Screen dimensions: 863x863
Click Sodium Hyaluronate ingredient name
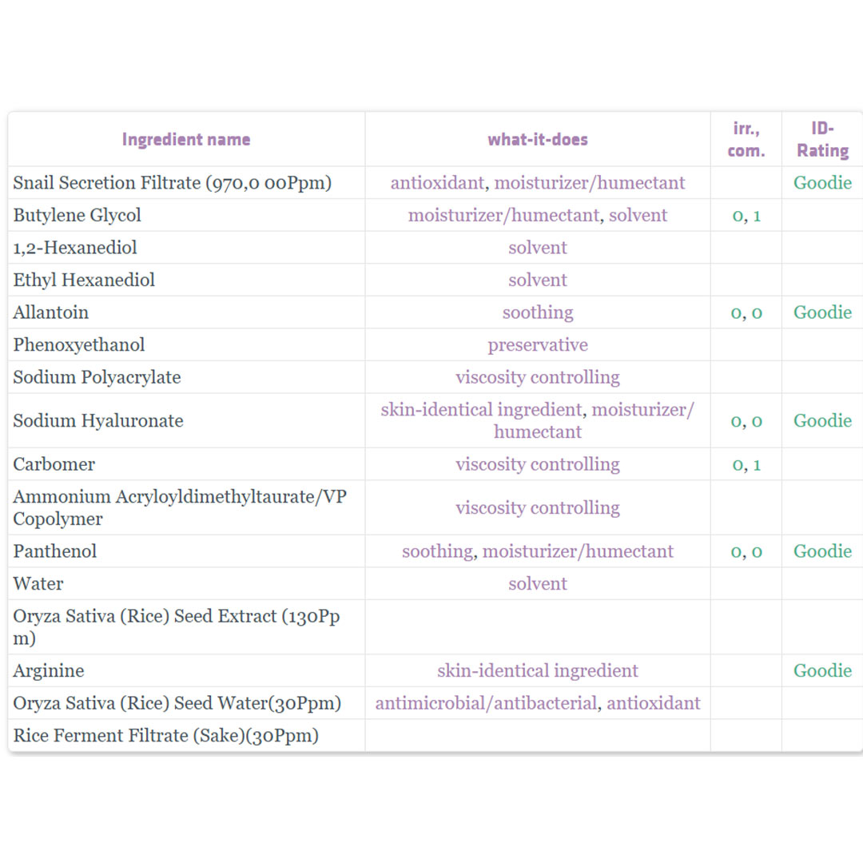[98, 421]
